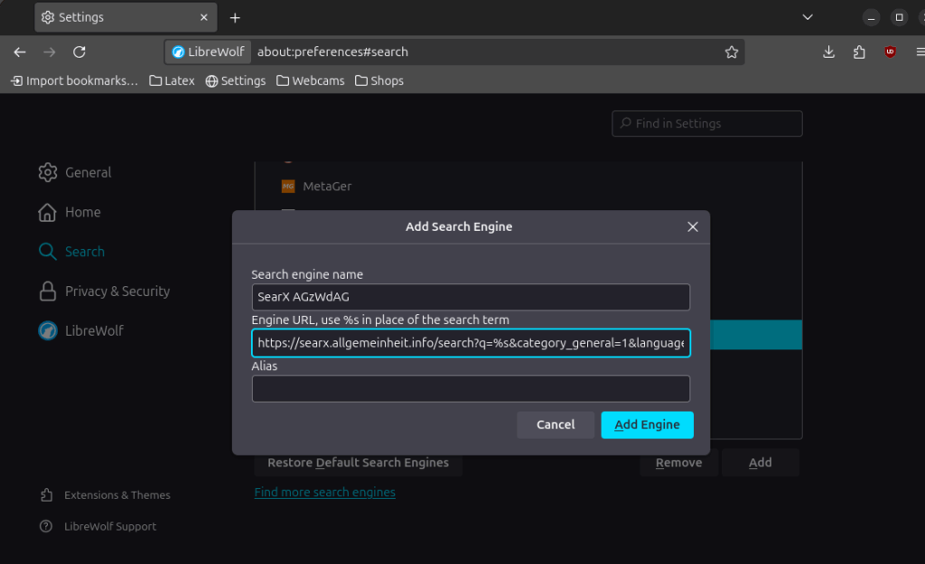Click the uBlock Origin shield icon
This screenshot has height=564, width=925.
[x=891, y=52]
